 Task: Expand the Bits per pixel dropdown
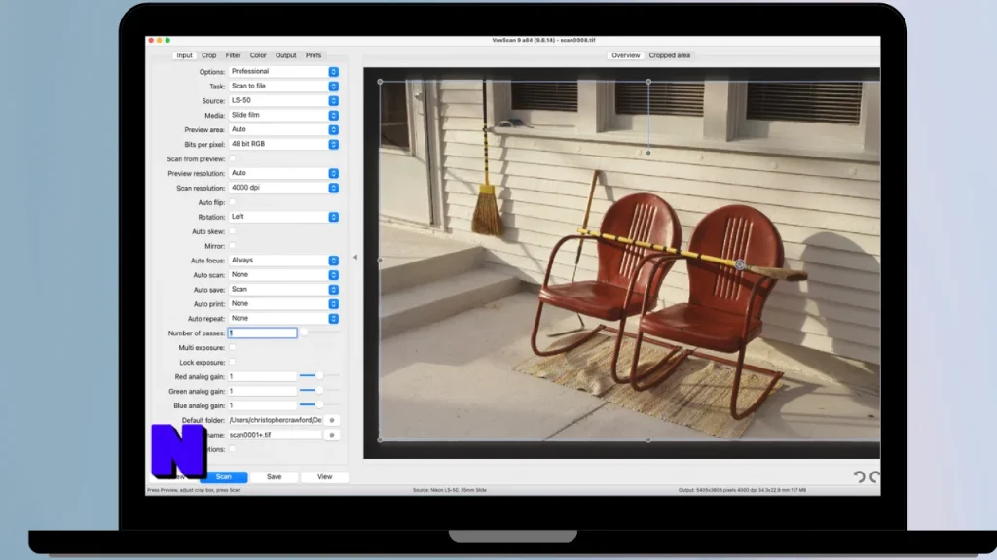(283, 144)
